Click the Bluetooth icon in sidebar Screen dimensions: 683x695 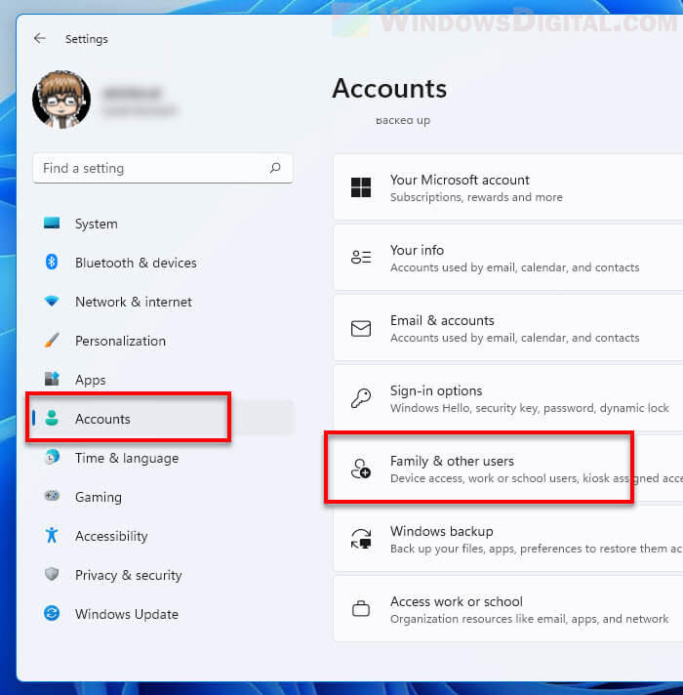52,262
